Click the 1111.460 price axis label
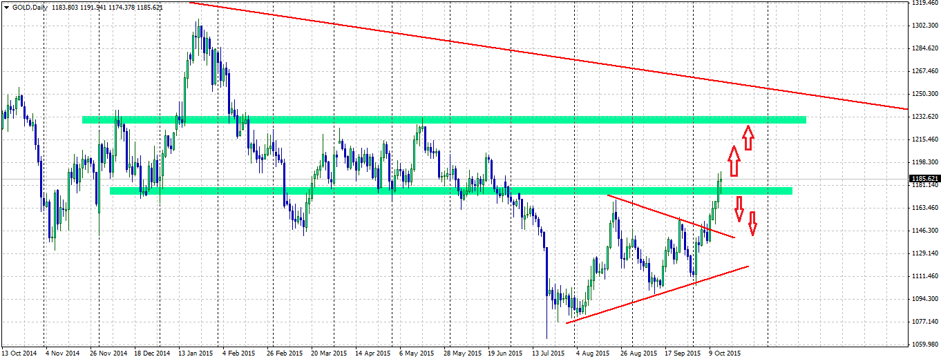Screen dimensions: 941x359 (x=926, y=276)
